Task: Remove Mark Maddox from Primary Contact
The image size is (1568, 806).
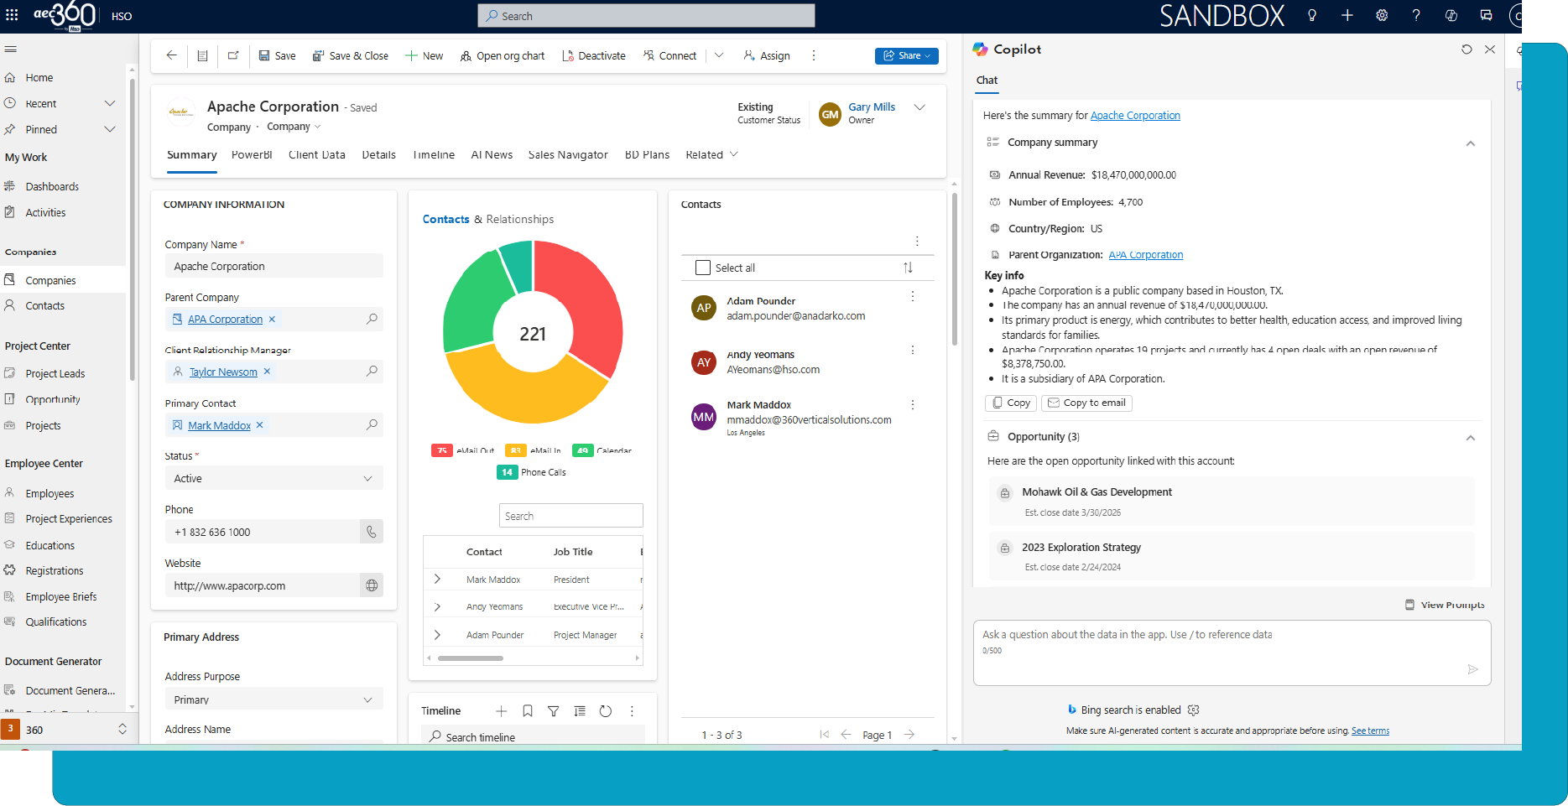Action: [260, 425]
